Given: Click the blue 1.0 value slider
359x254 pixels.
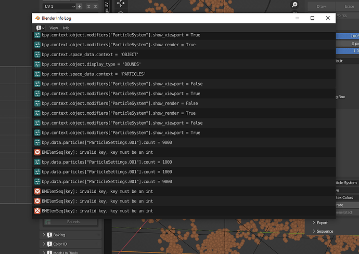Looking at the screenshot, I should 348,51.
